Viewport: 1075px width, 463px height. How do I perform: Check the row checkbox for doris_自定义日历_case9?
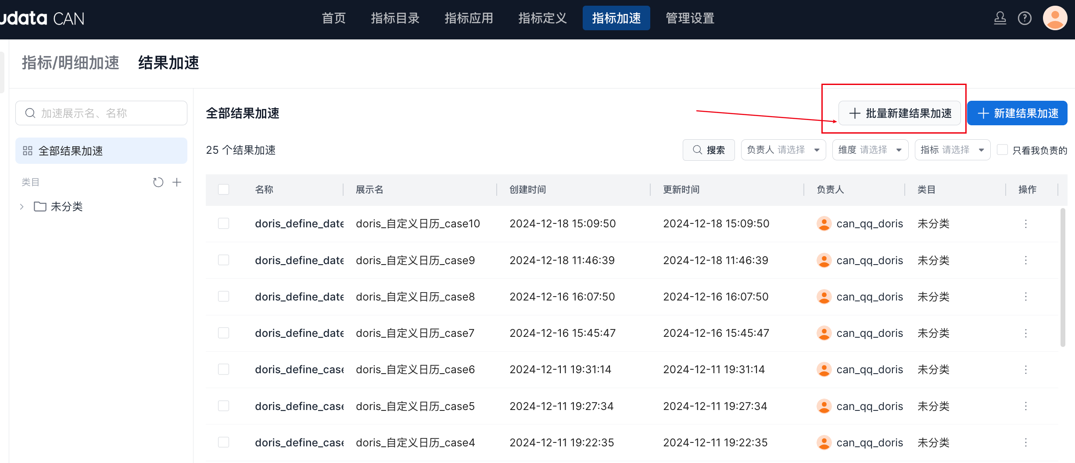(224, 260)
